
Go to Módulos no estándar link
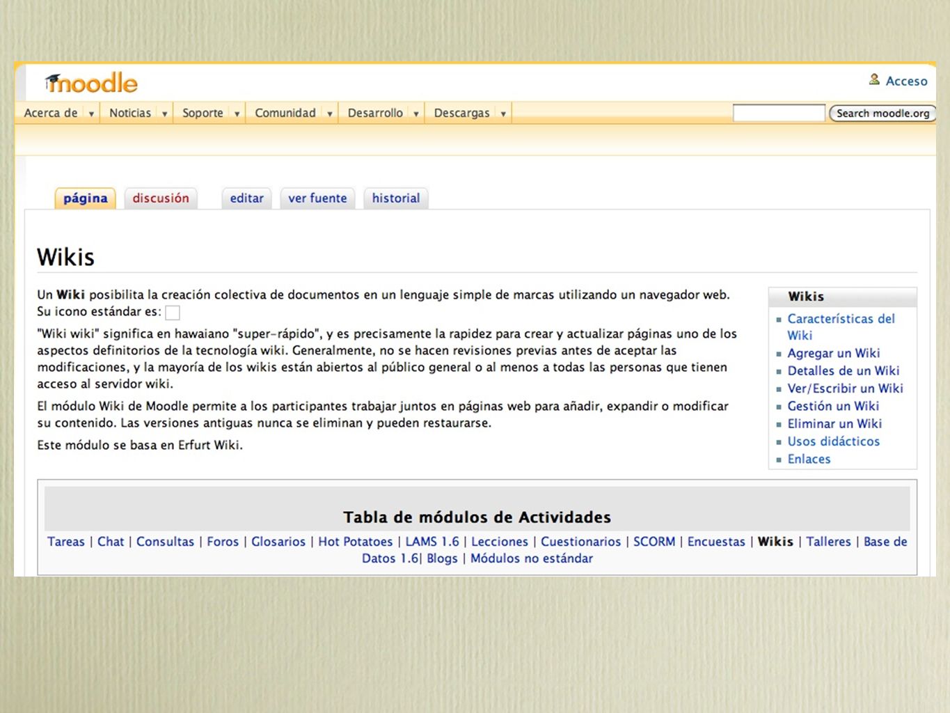coord(532,558)
